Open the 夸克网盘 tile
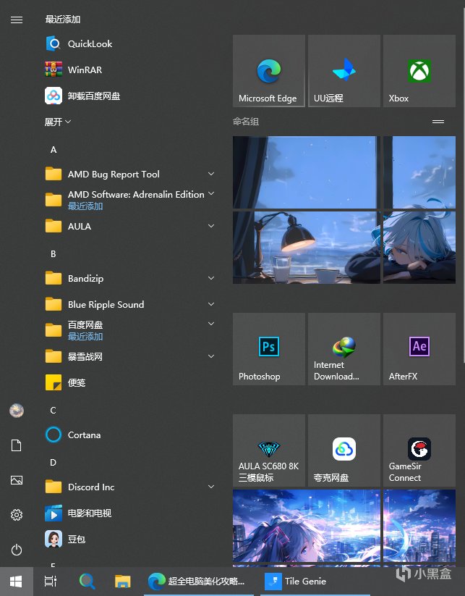 (x=344, y=450)
